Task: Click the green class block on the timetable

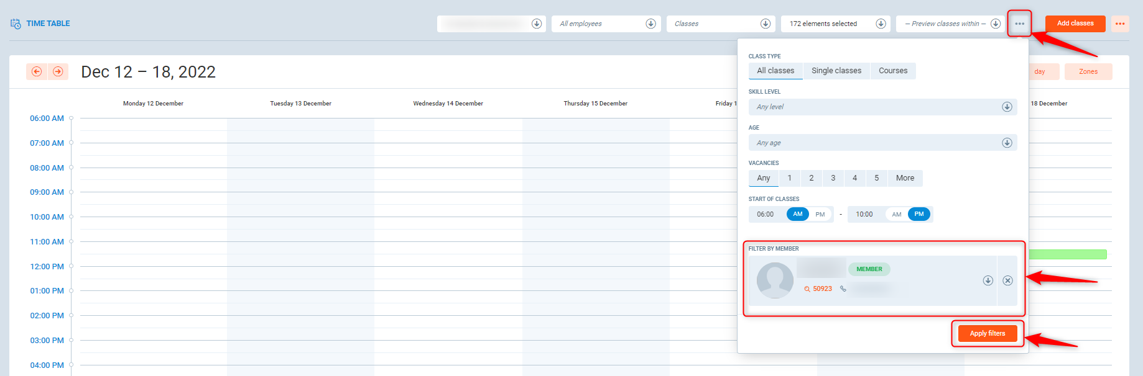Action: point(1068,254)
